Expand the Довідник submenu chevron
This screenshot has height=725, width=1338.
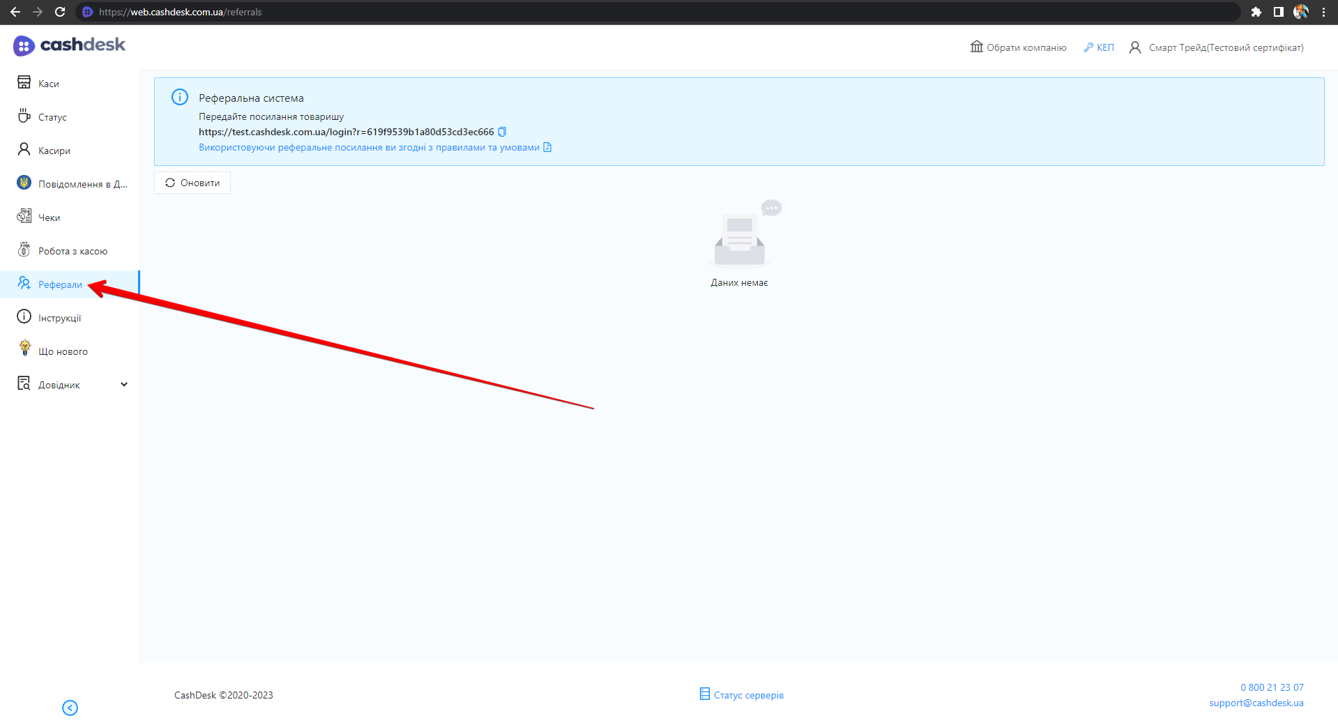coord(124,384)
